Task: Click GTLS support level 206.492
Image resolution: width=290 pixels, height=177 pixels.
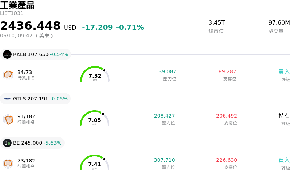Action: tap(227, 116)
